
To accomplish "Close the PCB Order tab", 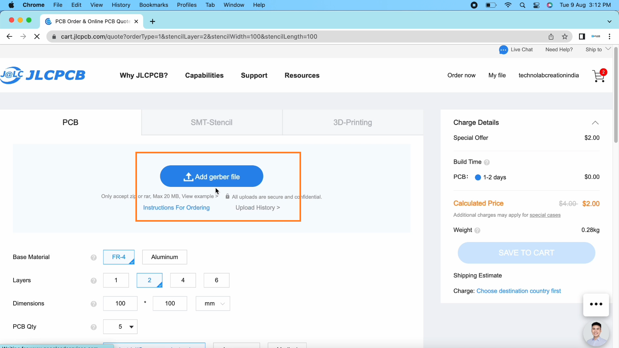I will tap(136, 22).
